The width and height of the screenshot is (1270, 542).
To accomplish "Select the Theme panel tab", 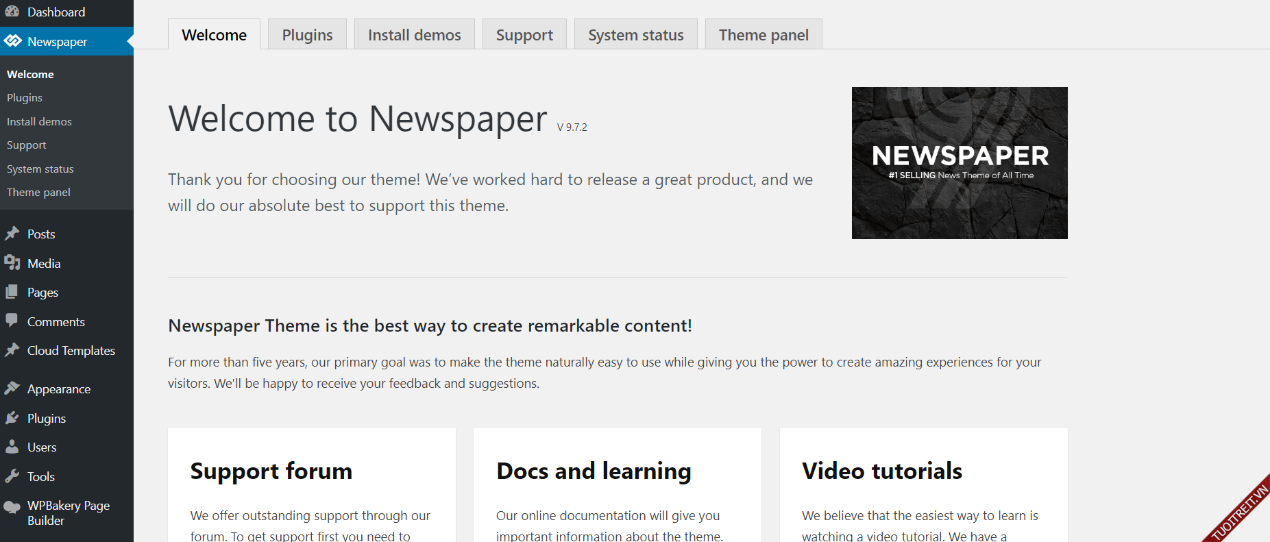I will (763, 35).
